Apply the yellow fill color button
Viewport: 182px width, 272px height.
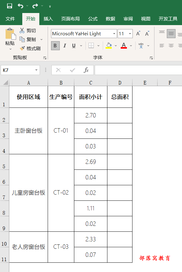109,46
